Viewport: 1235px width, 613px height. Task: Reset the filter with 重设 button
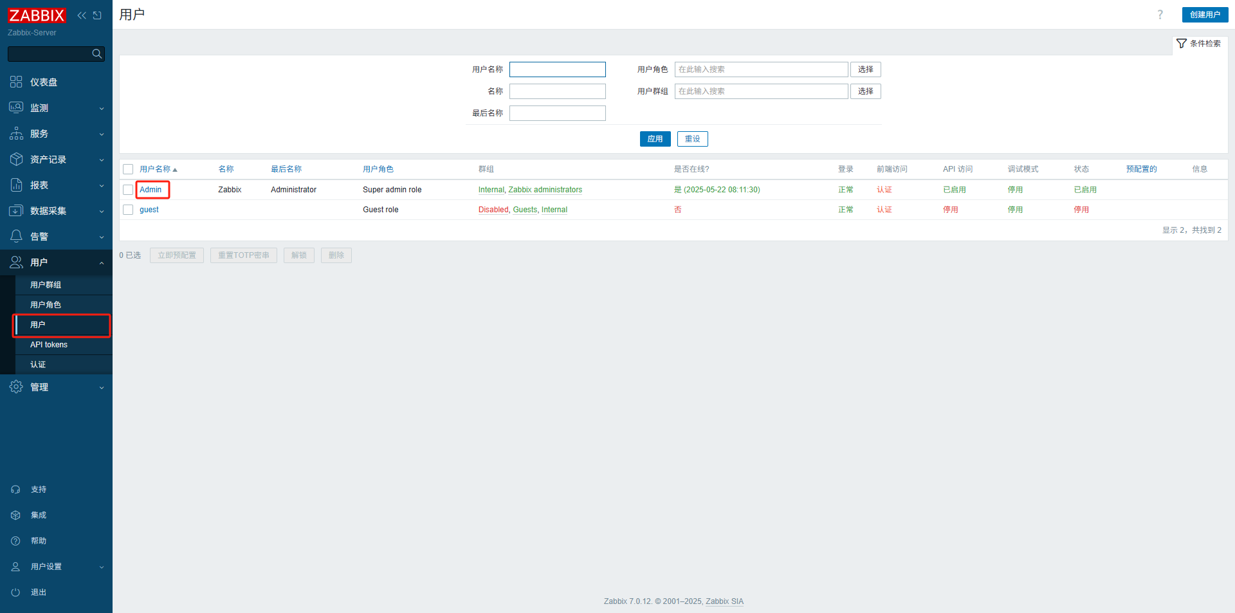[x=692, y=139]
